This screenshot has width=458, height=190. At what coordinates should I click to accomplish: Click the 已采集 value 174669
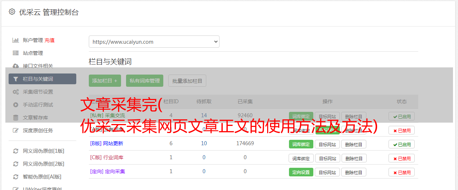245,143
